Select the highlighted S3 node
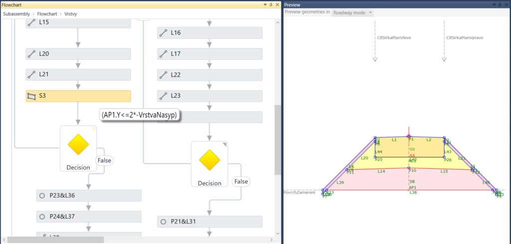Viewport: 511px width, 244px height. [x=78, y=96]
